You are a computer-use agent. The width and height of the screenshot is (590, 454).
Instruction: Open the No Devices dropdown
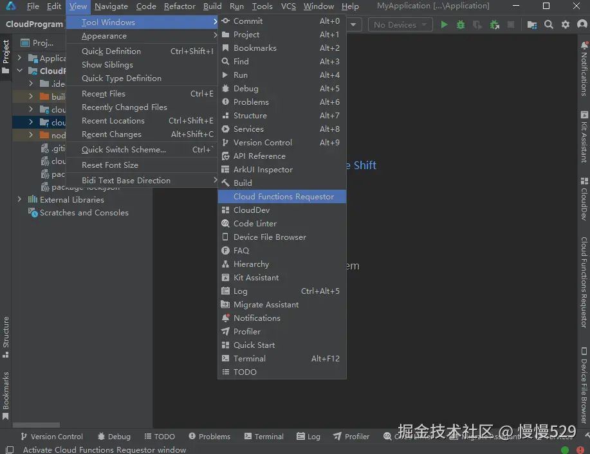[400, 25]
